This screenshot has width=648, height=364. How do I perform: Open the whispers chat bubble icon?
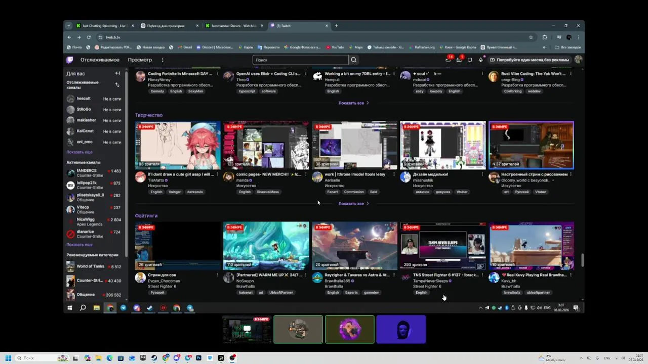click(470, 60)
